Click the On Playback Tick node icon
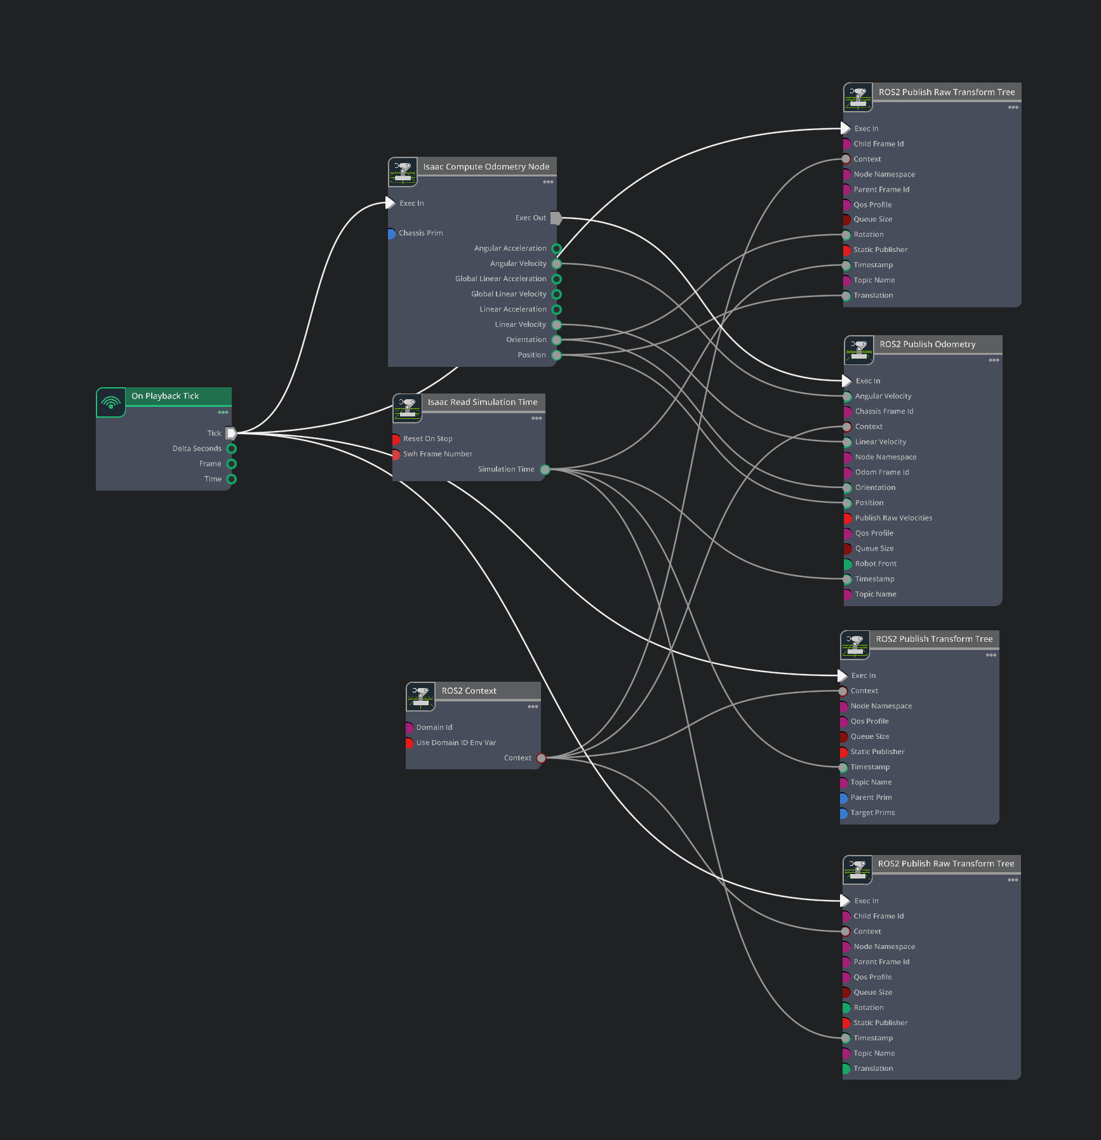1101x1140 pixels. (110, 402)
